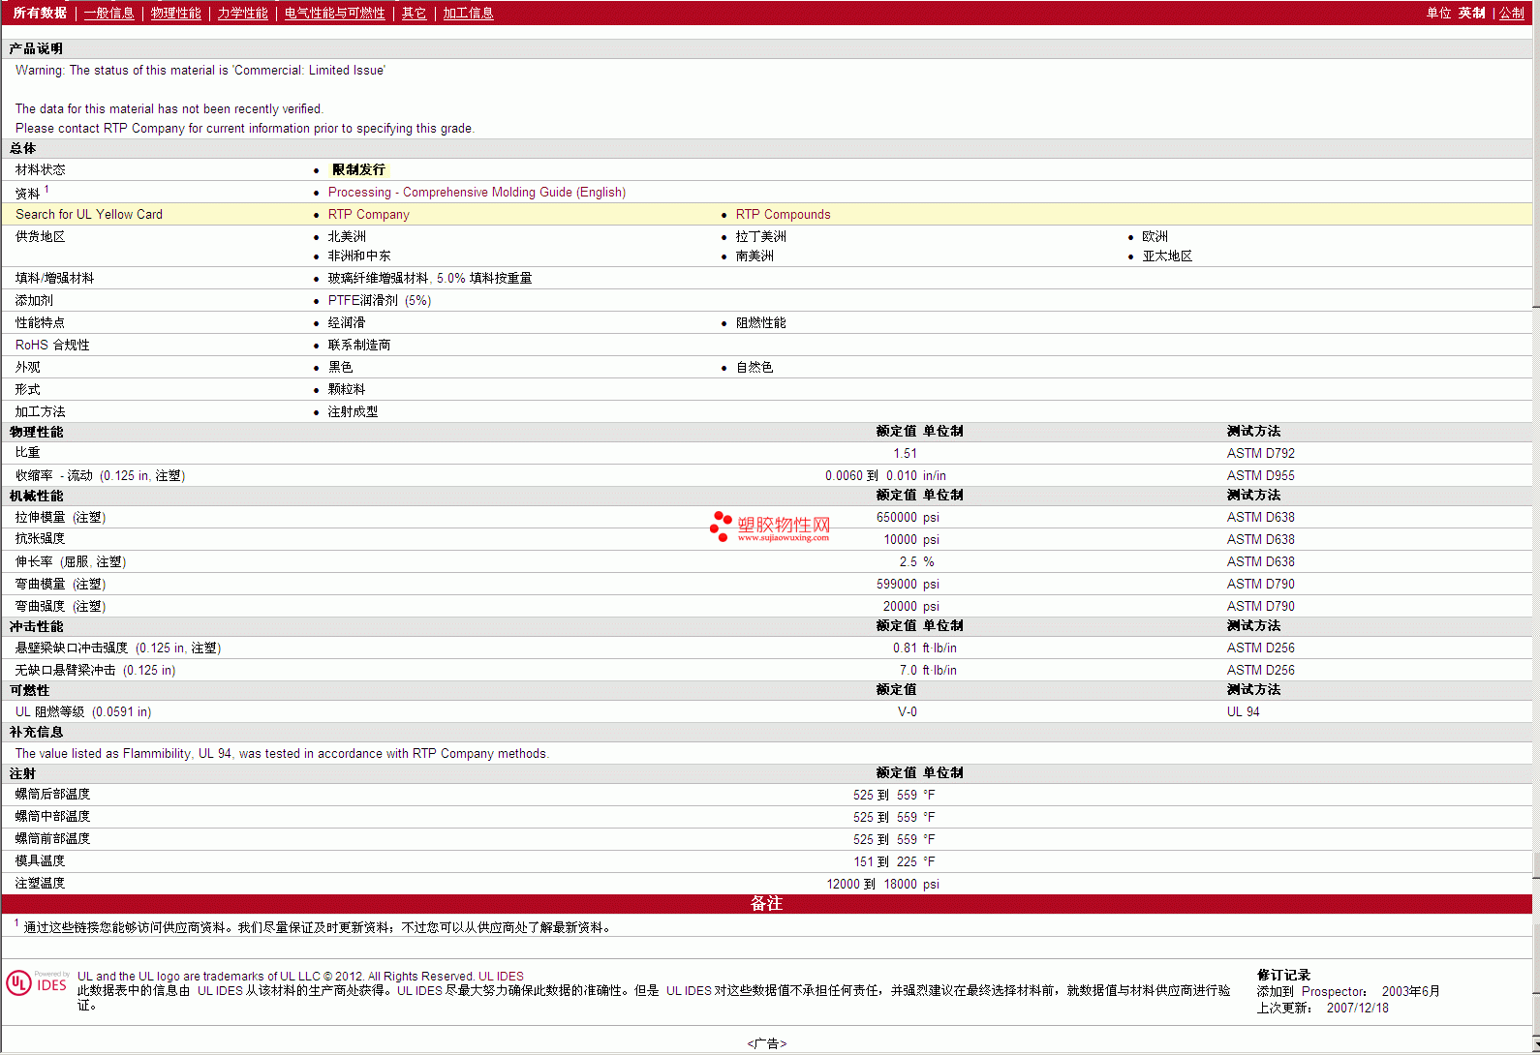Viewport: 1540px width, 1055px height.
Task: Click the RTP Company yellow card link
Action: click(368, 214)
